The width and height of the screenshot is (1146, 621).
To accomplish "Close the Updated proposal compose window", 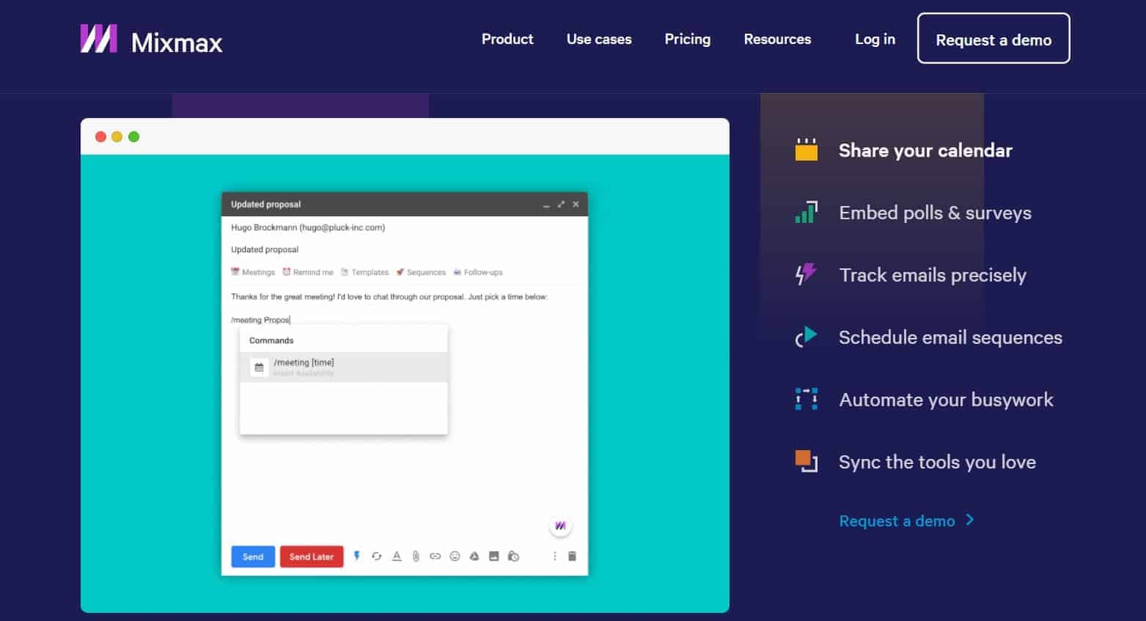I will click(x=576, y=205).
